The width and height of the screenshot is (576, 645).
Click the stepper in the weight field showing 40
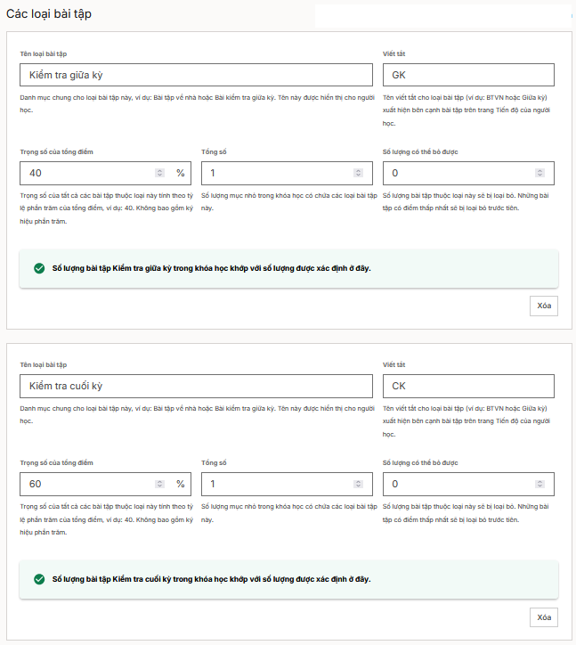[x=159, y=173]
